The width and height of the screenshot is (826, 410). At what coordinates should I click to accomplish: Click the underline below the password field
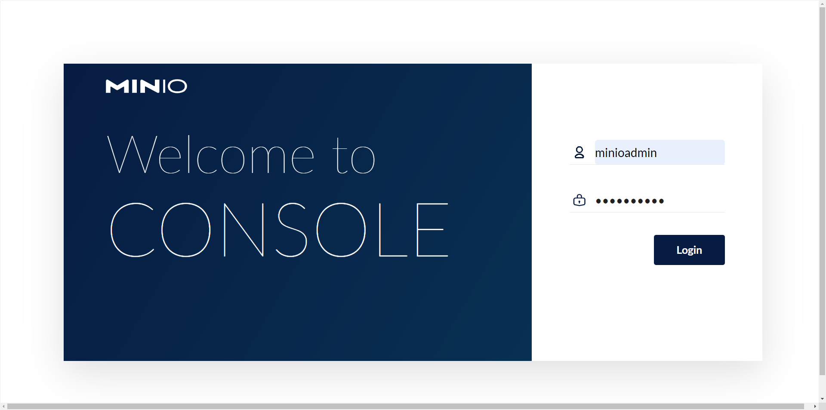point(647,212)
